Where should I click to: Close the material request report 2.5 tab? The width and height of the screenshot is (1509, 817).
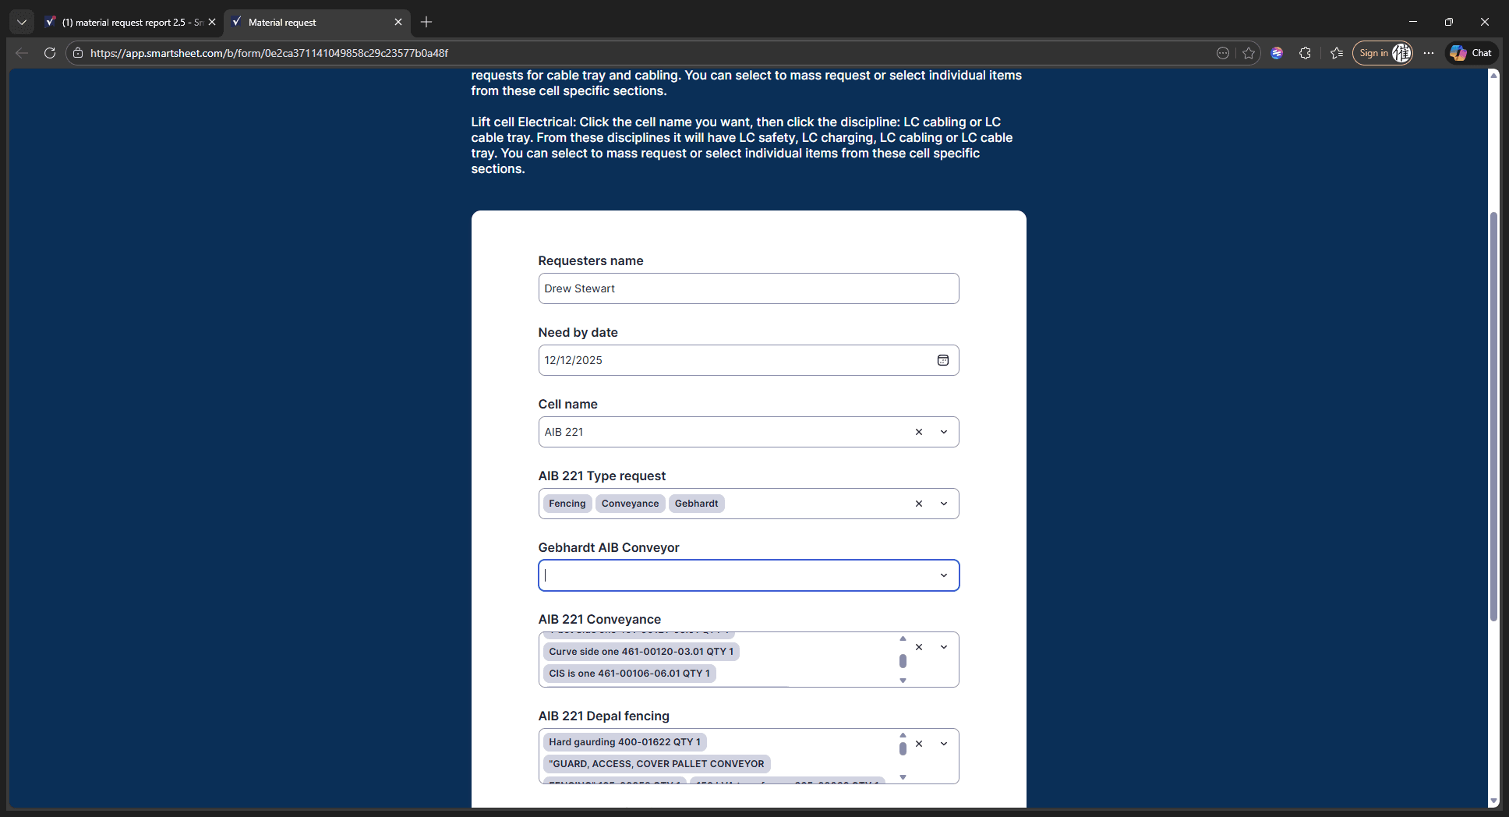(x=212, y=22)
